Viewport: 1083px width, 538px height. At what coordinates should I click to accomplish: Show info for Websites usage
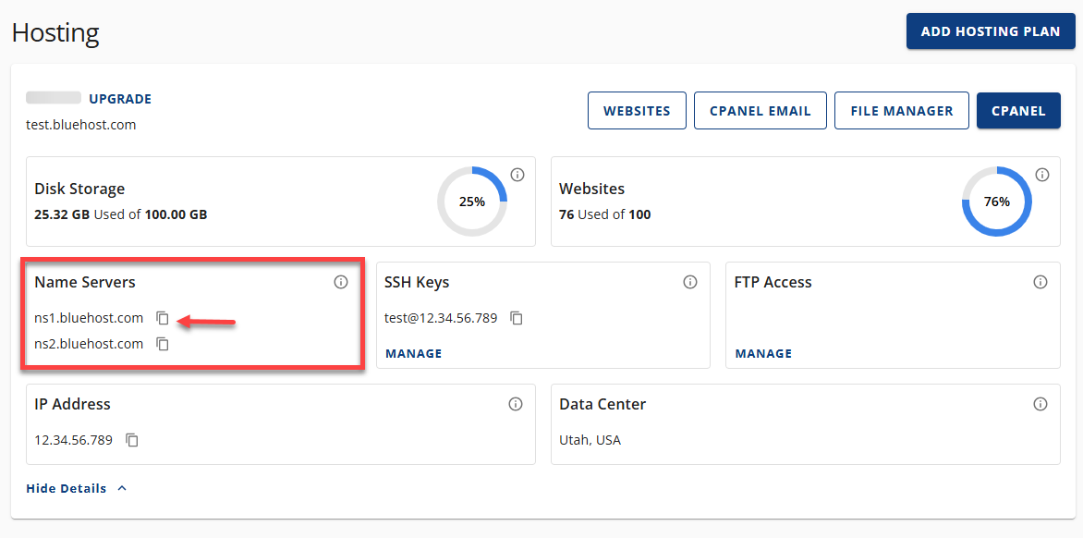tap(1042, 175)
